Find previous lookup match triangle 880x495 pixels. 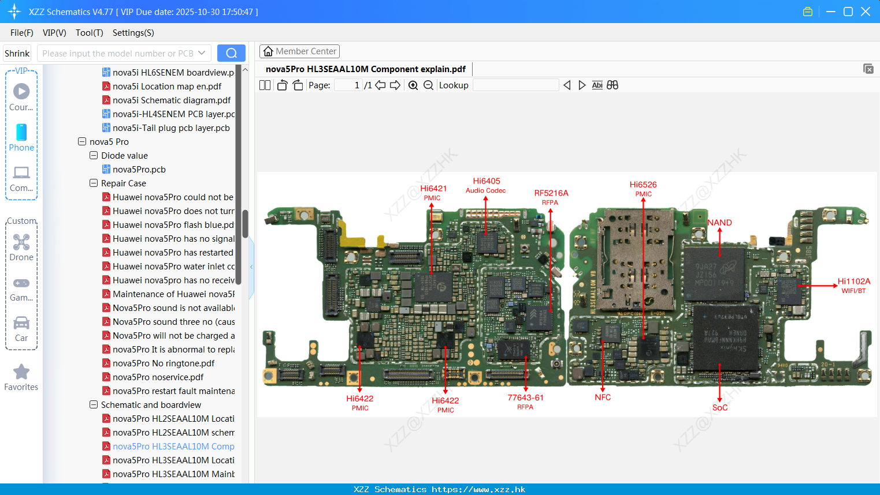point(567,85)
